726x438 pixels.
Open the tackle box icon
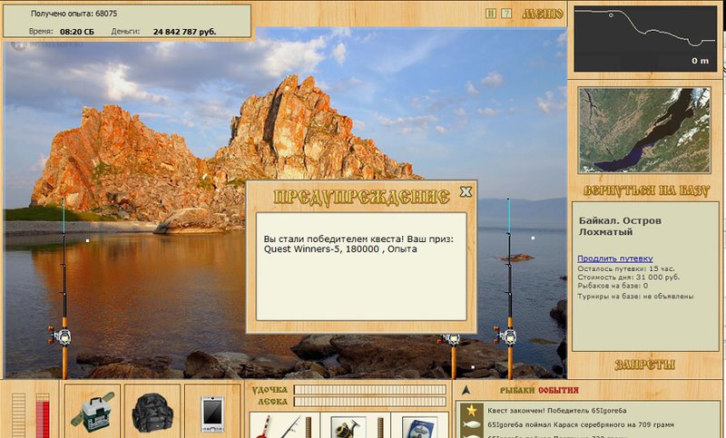click(x=93, y=411)
